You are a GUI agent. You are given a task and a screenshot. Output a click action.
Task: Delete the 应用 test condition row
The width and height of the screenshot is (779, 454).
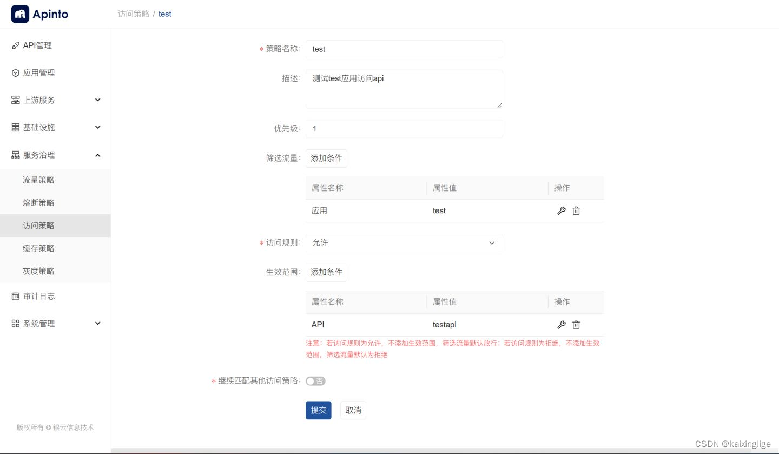pos(576,211)
